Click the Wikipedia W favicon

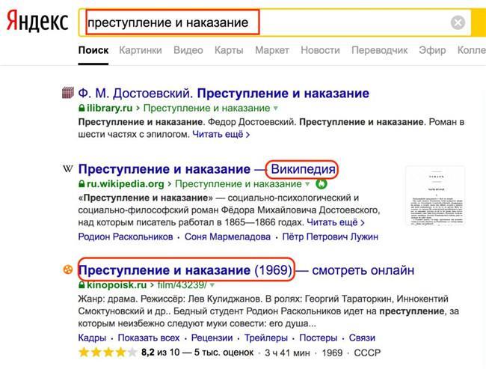(x=68, y=169)
